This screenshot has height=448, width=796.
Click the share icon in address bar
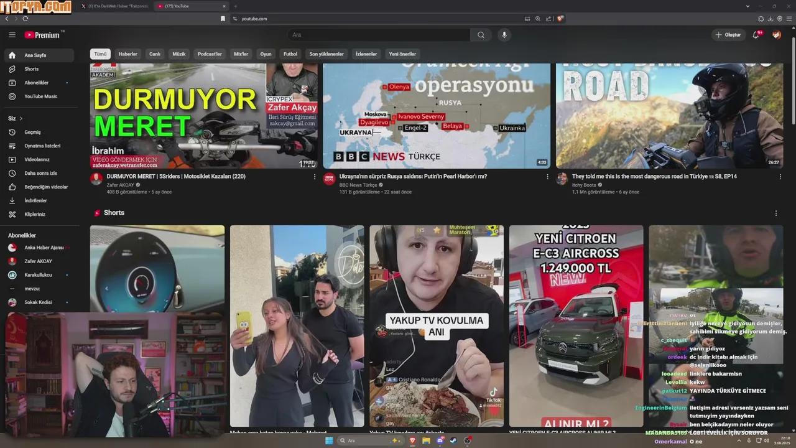coord(548,19)
